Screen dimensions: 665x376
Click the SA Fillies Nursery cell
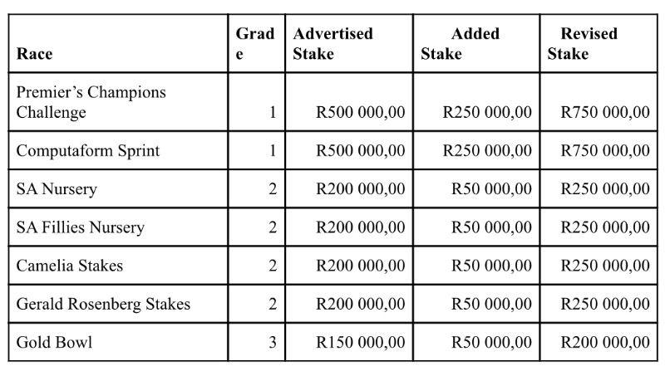pos(81,227)
